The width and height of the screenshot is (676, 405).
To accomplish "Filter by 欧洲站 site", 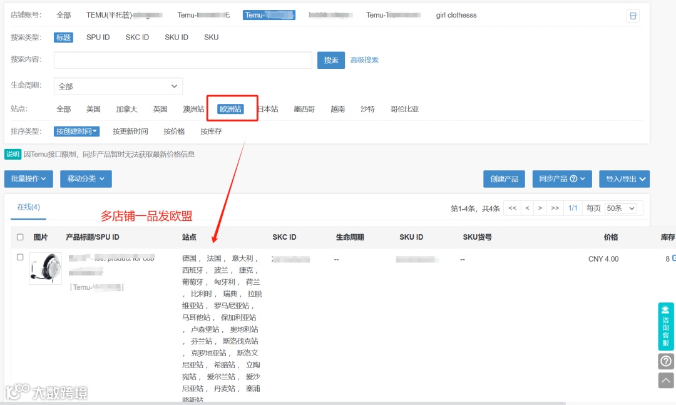I will 230,109.
